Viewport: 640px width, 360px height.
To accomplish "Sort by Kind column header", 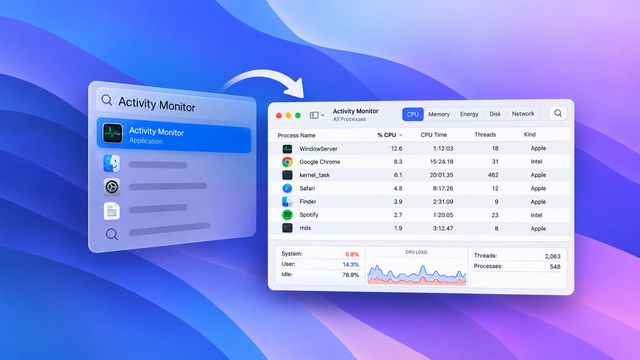I will [530, 135].
